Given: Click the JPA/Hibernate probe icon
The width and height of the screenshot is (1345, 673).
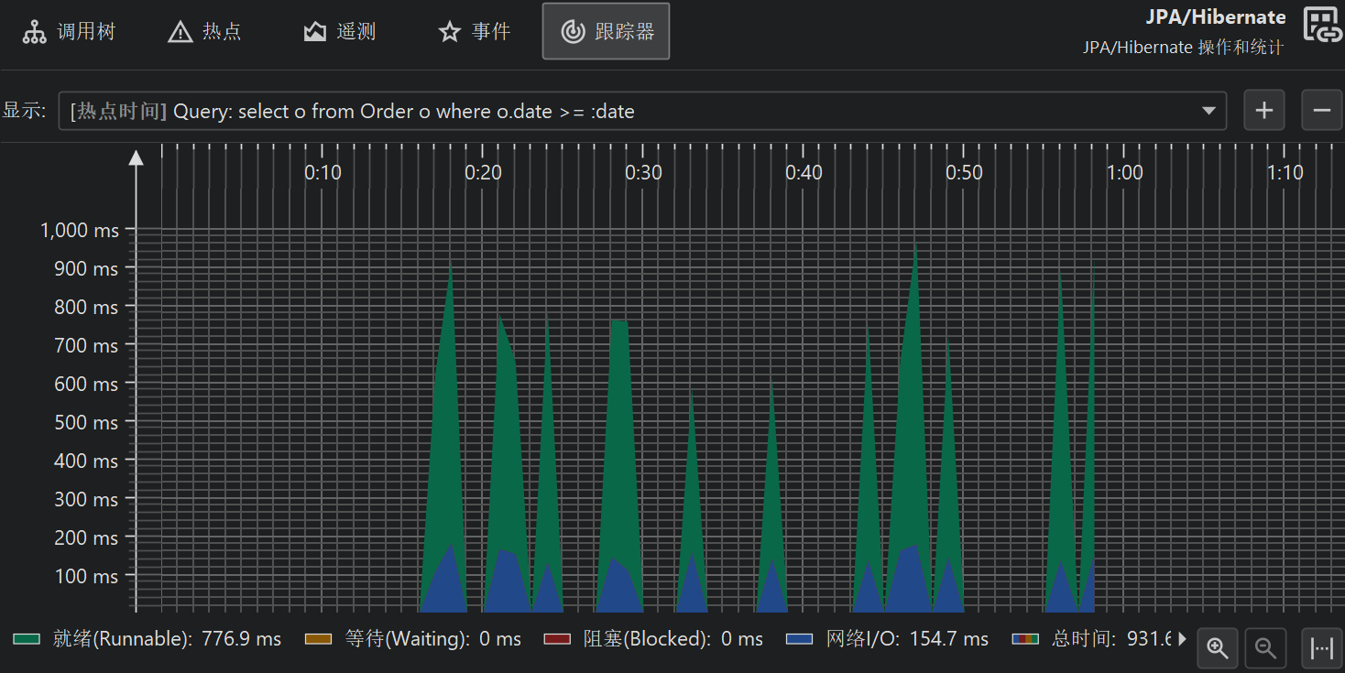Looking at the screenshot, I should click(1322, 27).
